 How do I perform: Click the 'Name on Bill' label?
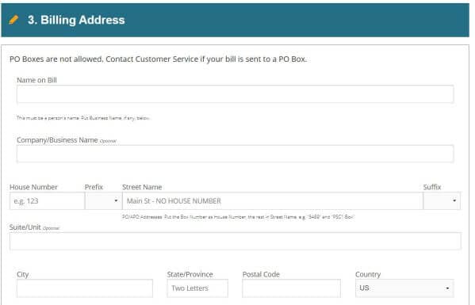(x=36, y=80)
